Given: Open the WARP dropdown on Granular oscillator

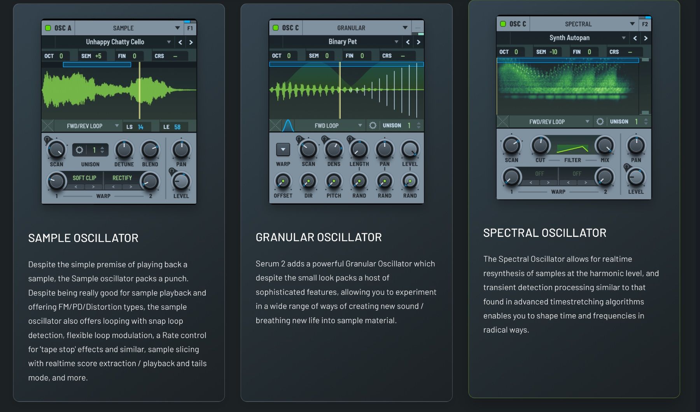Looking at the screenshot, I should (x=283, y=149).
